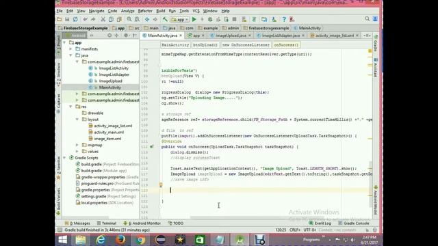Open the app run configuration dropdown
The image size is (438, 246).
(179, 20)
